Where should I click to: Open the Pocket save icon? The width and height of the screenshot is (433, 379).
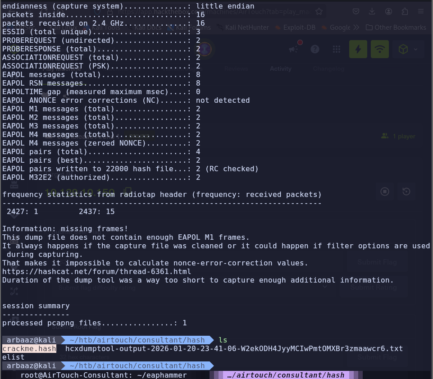(356, 11)
